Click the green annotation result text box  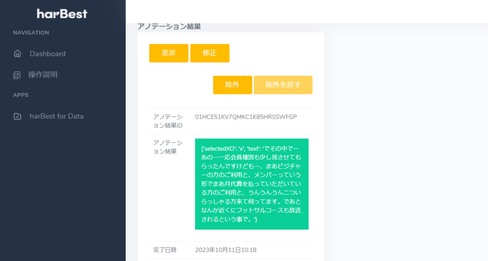click(252, 184)
